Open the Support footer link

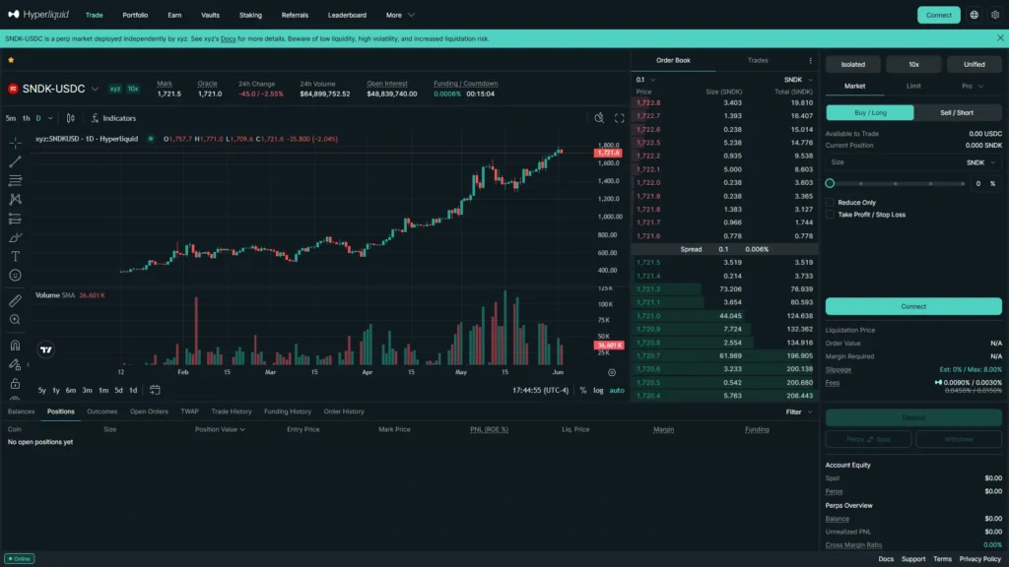click(x=912, y=559)
